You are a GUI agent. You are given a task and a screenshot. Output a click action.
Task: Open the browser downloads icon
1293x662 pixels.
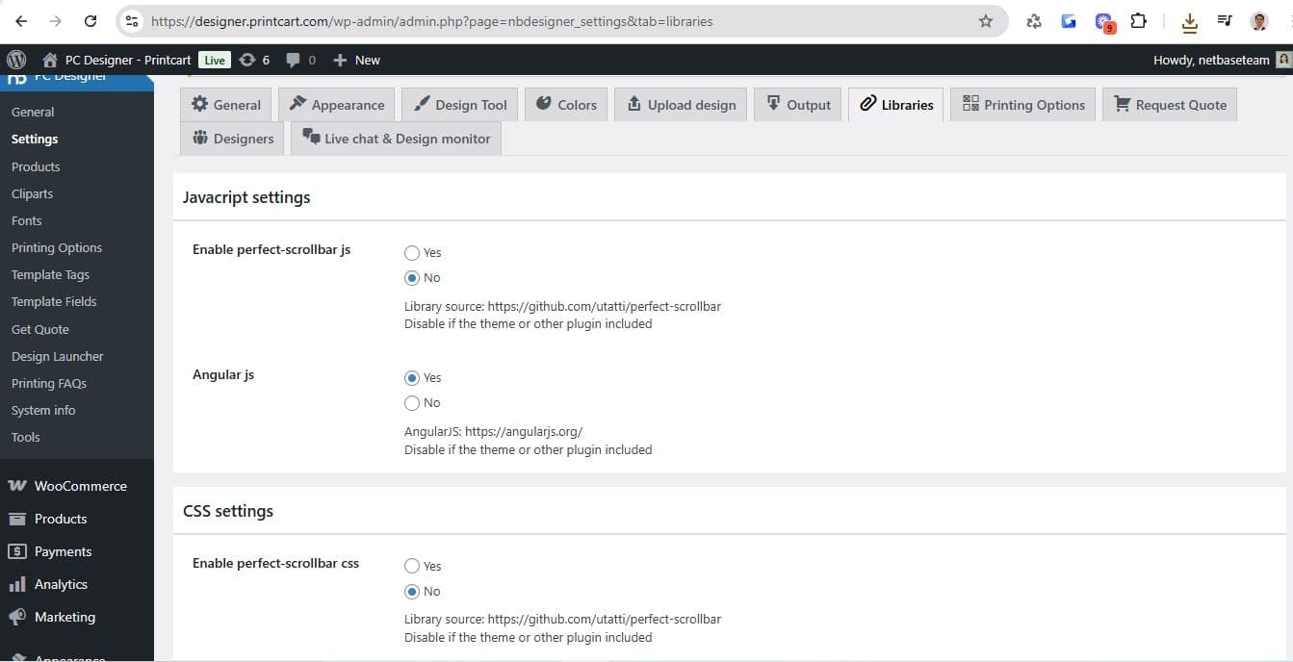pos(1190,21)
